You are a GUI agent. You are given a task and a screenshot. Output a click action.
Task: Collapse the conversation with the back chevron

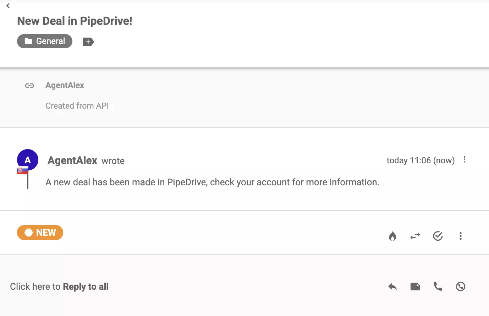pos(7,6)
